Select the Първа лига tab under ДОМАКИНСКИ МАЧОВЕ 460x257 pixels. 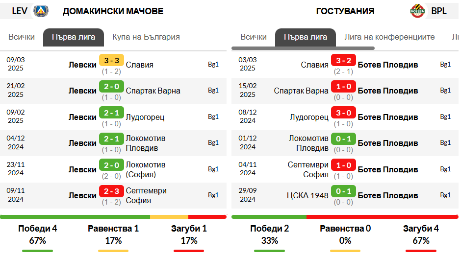[74, 37]
